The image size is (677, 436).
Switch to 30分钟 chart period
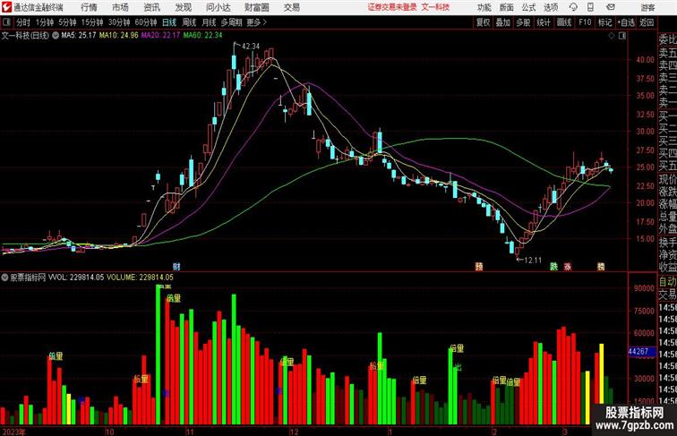click(119, 22)
